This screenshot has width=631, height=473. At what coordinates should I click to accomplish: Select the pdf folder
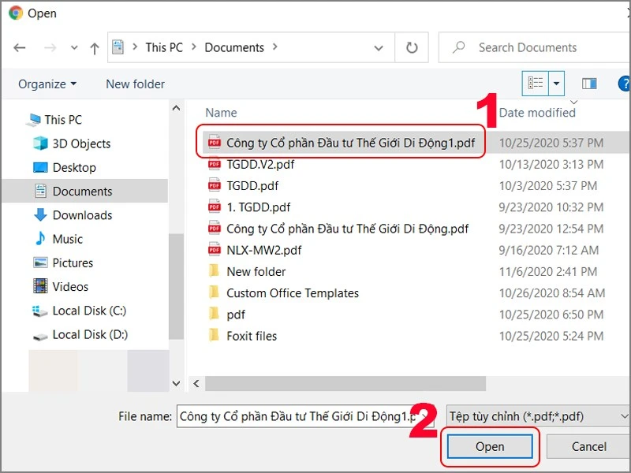point(235,315)
